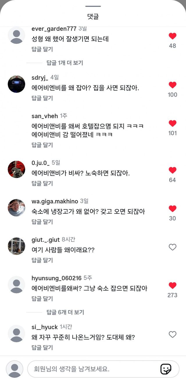Screen dimensions: 186x383
Task: Like the comment by giut._.giut
Action: point(173,247)
